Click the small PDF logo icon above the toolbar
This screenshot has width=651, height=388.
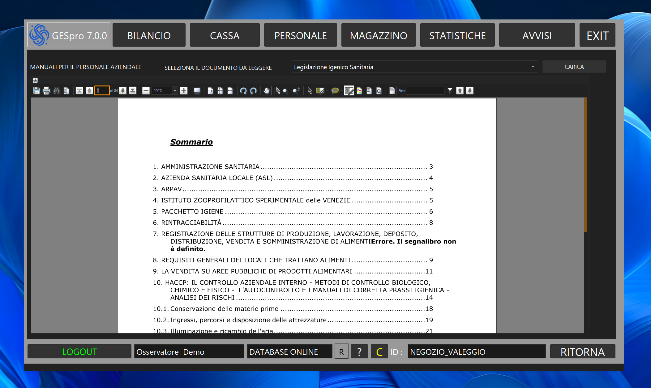(x=35, y=81)
